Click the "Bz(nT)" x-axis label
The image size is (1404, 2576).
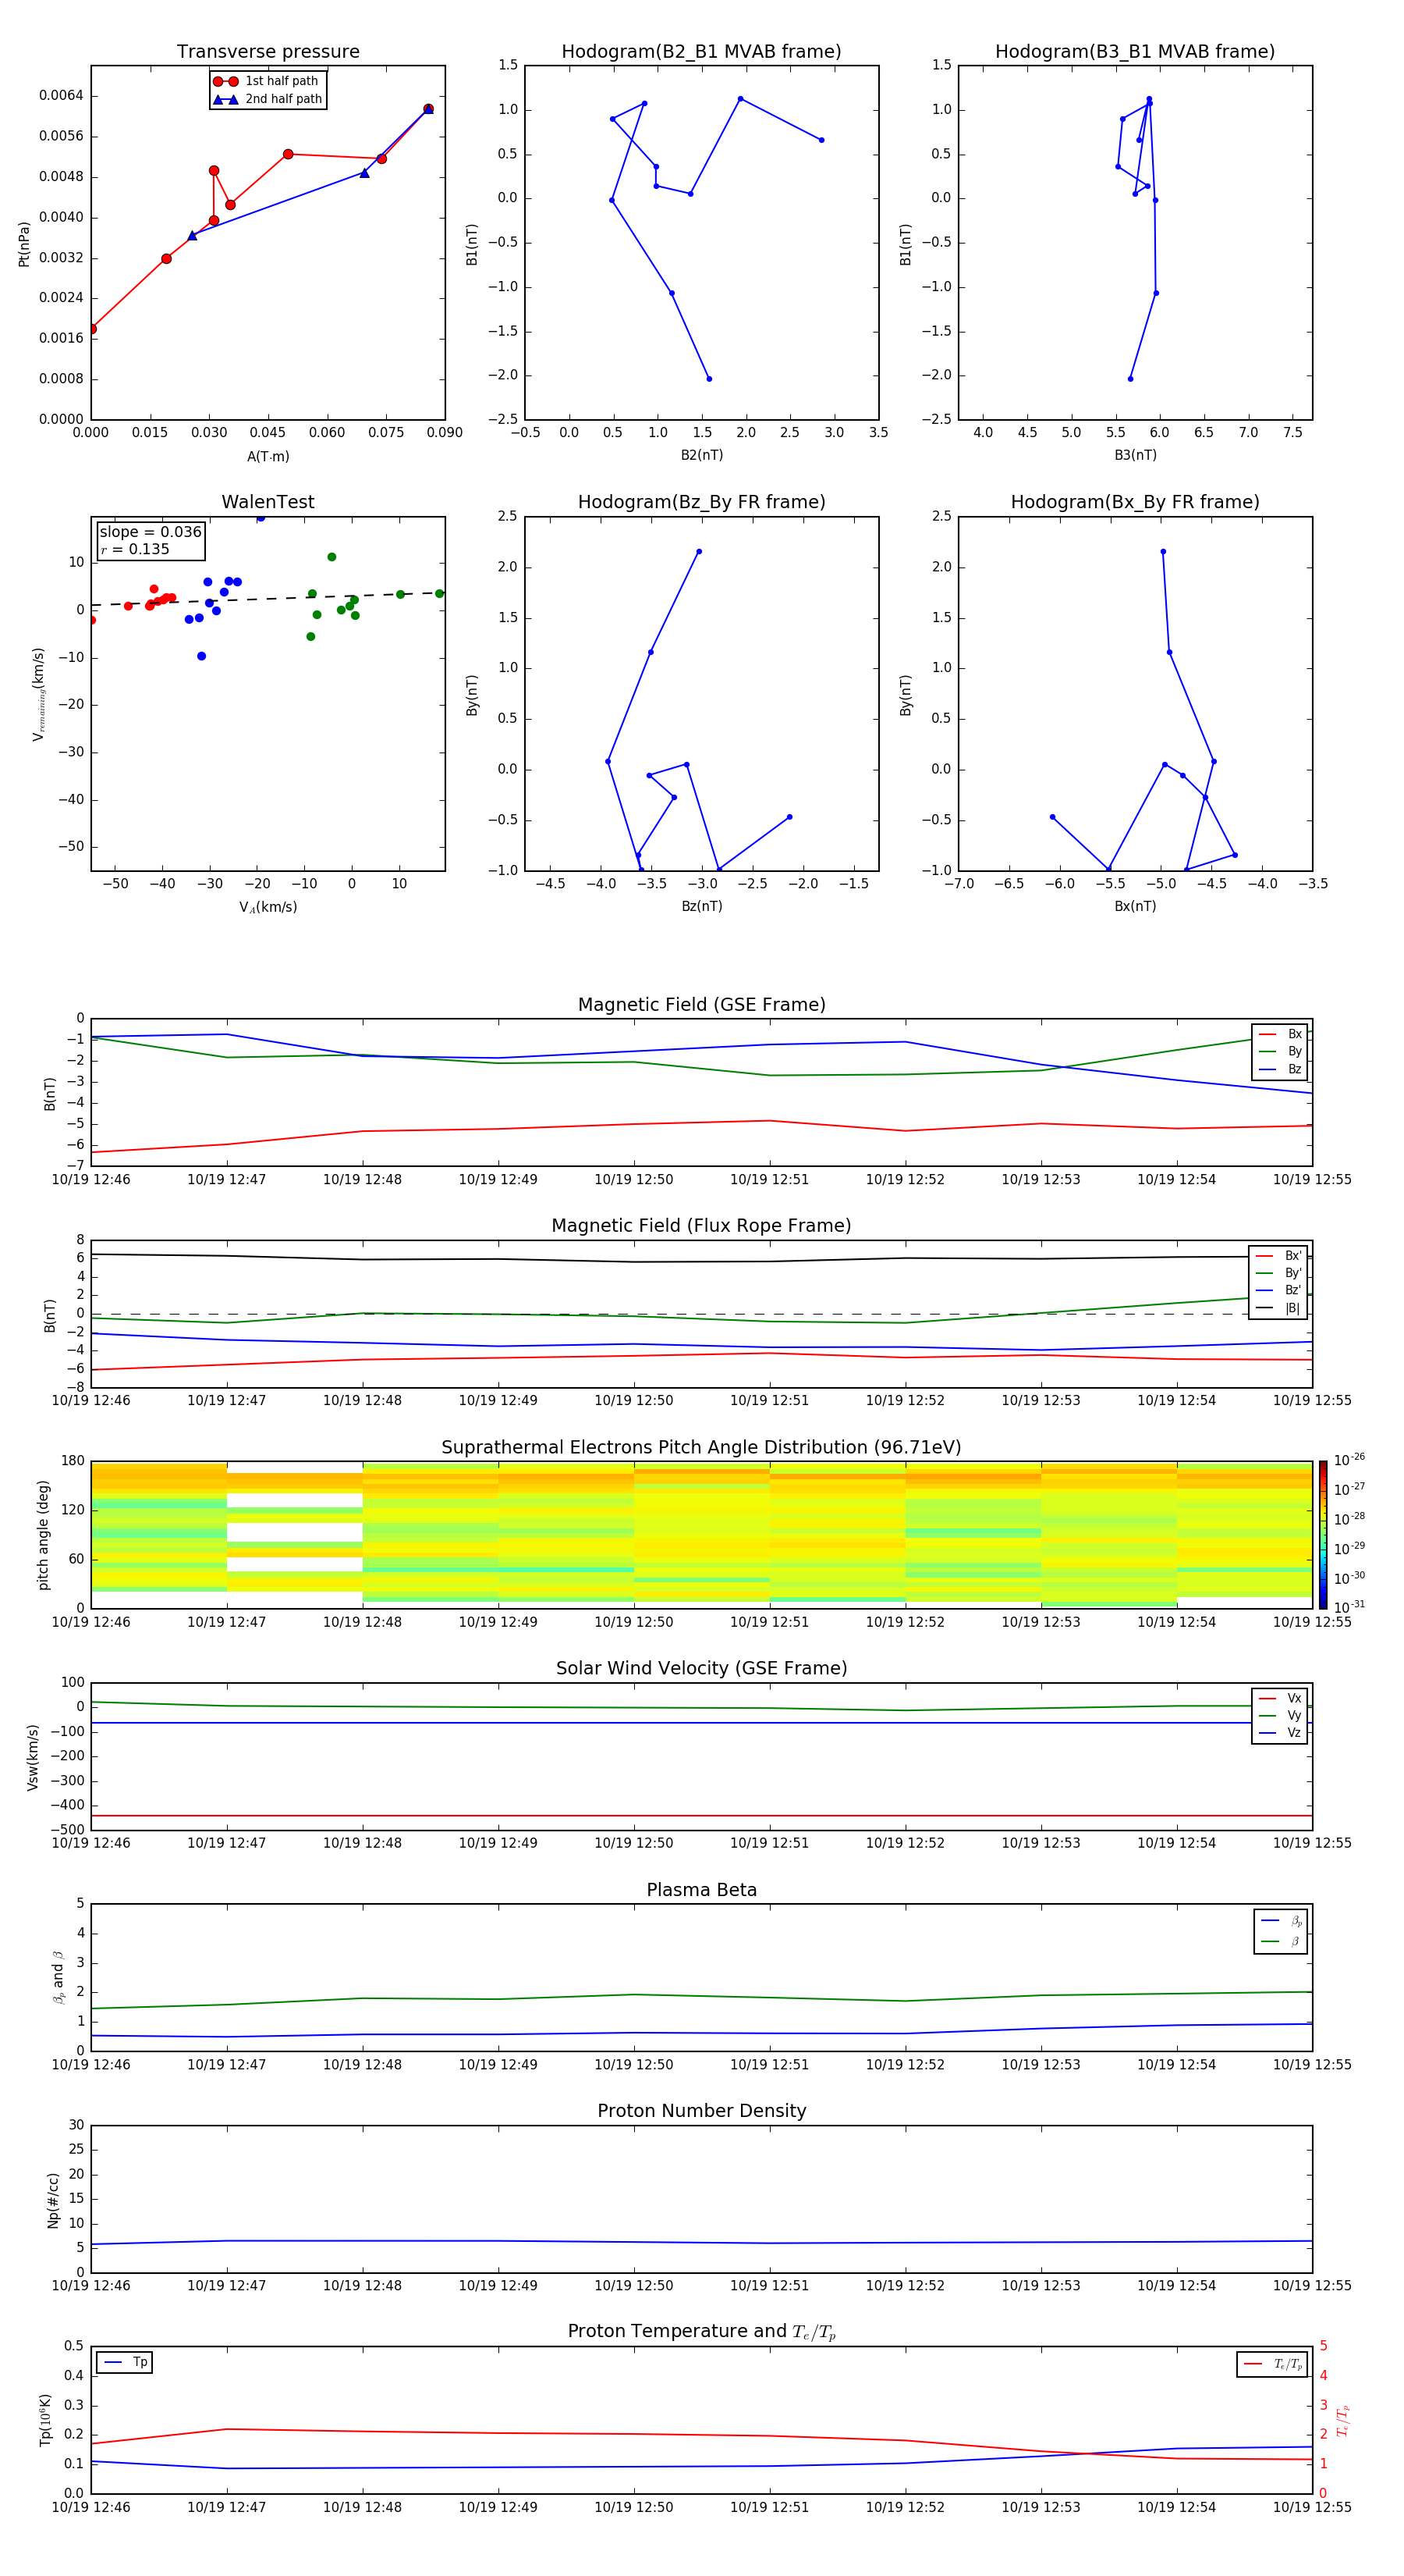click(701, 906)
